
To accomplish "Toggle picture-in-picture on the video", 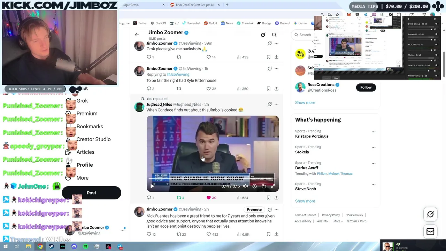I will coord(264,186).
